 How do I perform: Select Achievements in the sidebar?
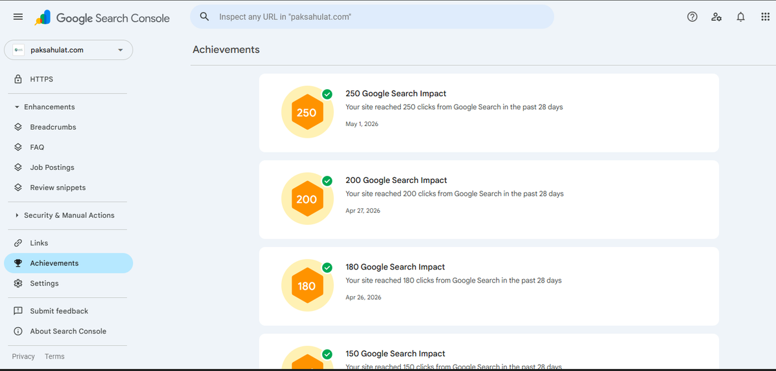click(x=69, y=263)
